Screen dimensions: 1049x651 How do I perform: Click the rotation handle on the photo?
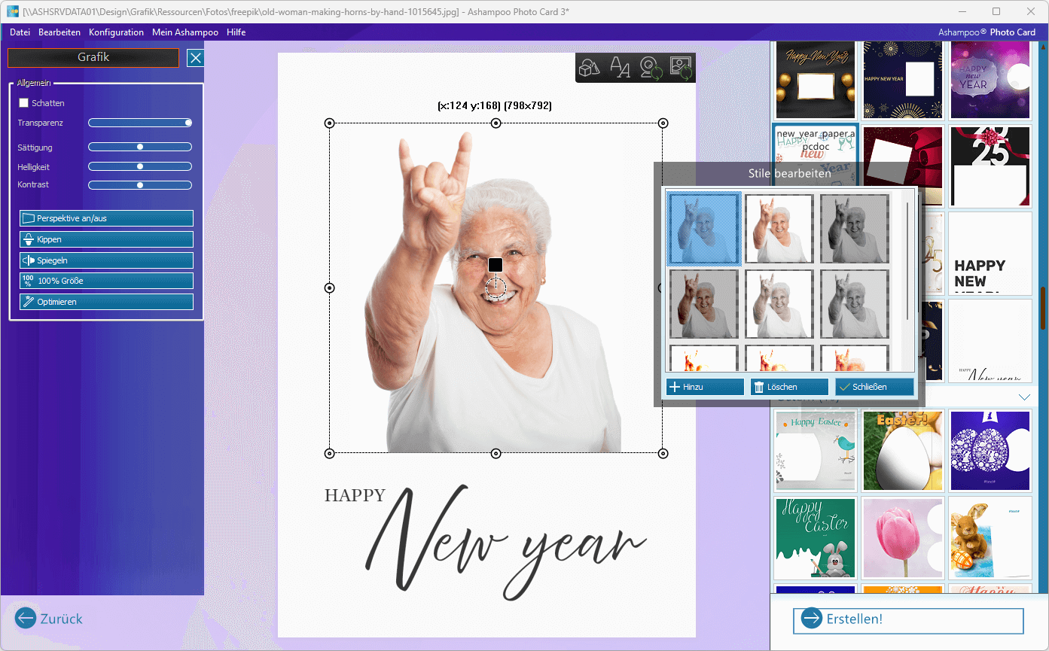(495, 265)
